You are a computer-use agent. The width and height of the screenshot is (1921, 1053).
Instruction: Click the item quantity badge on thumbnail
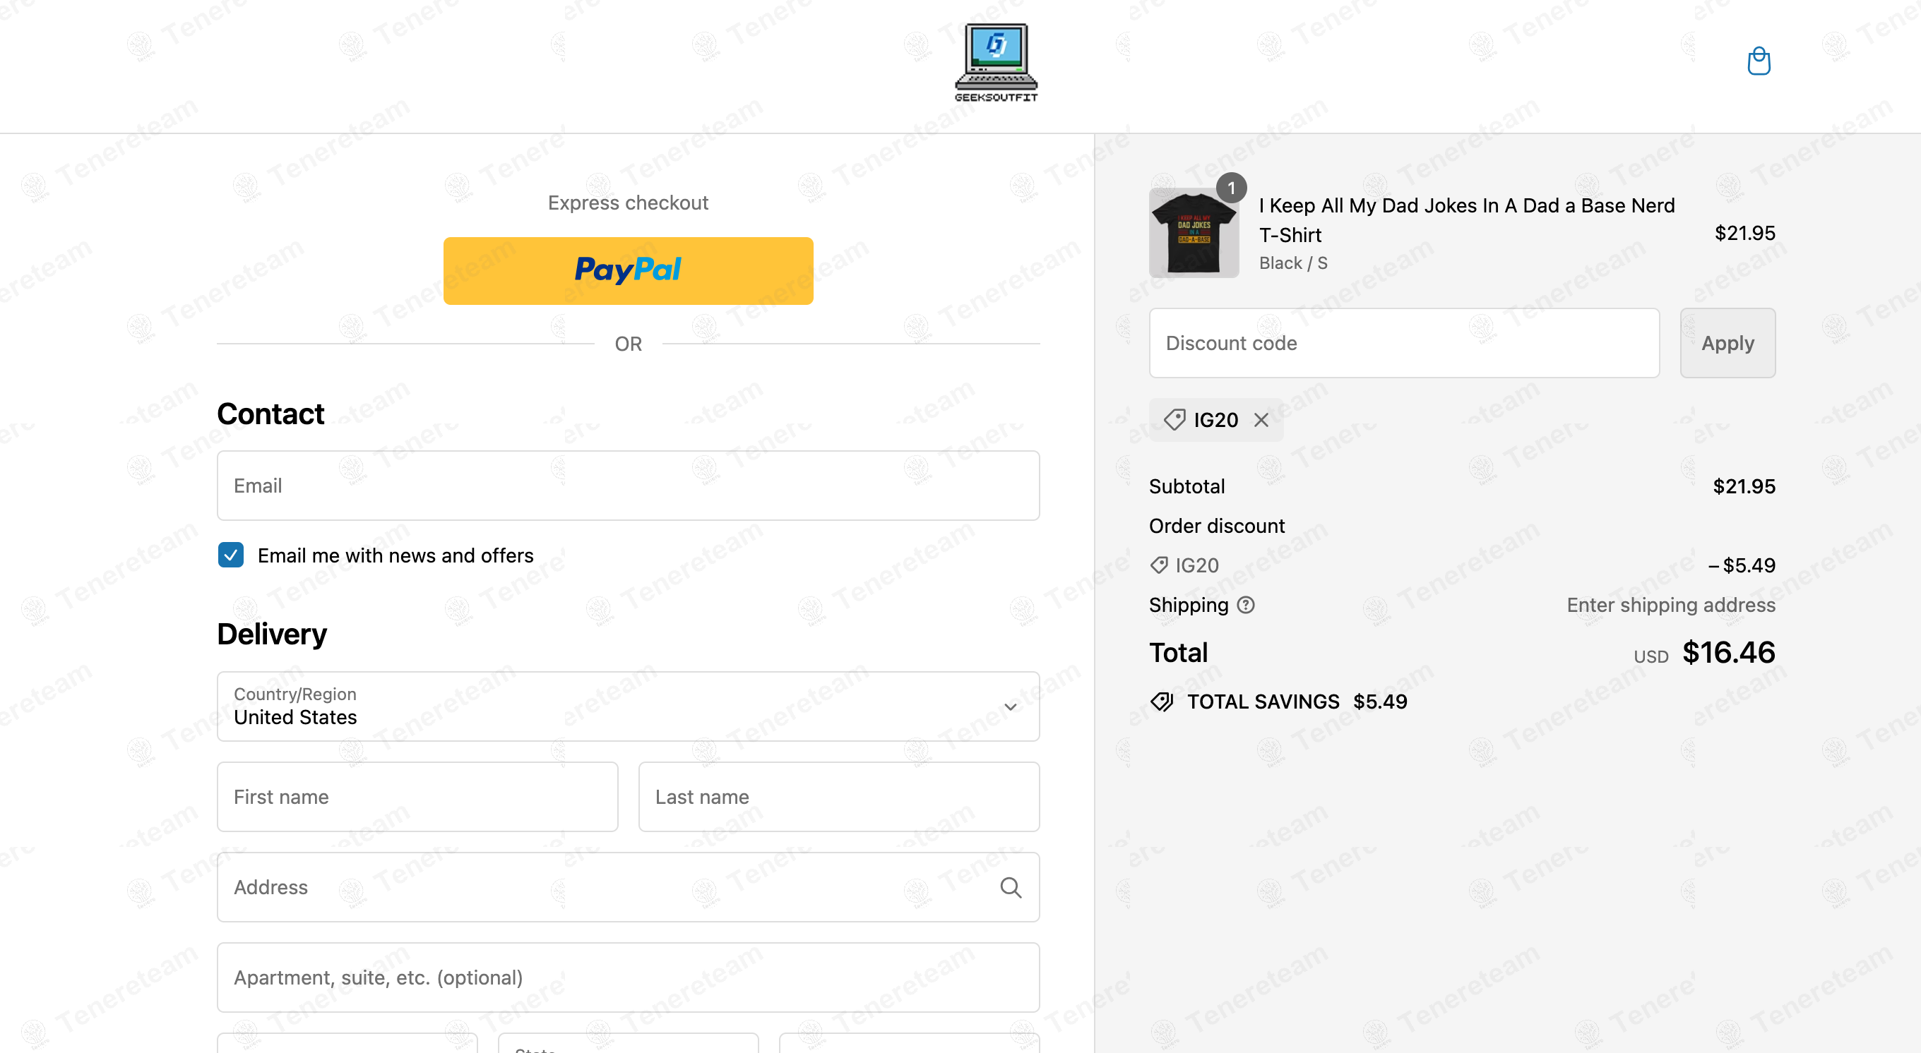(x=1231, y=188)
